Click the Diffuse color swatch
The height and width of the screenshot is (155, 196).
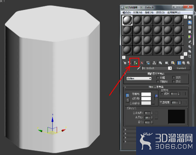click(x=146, y=99)
